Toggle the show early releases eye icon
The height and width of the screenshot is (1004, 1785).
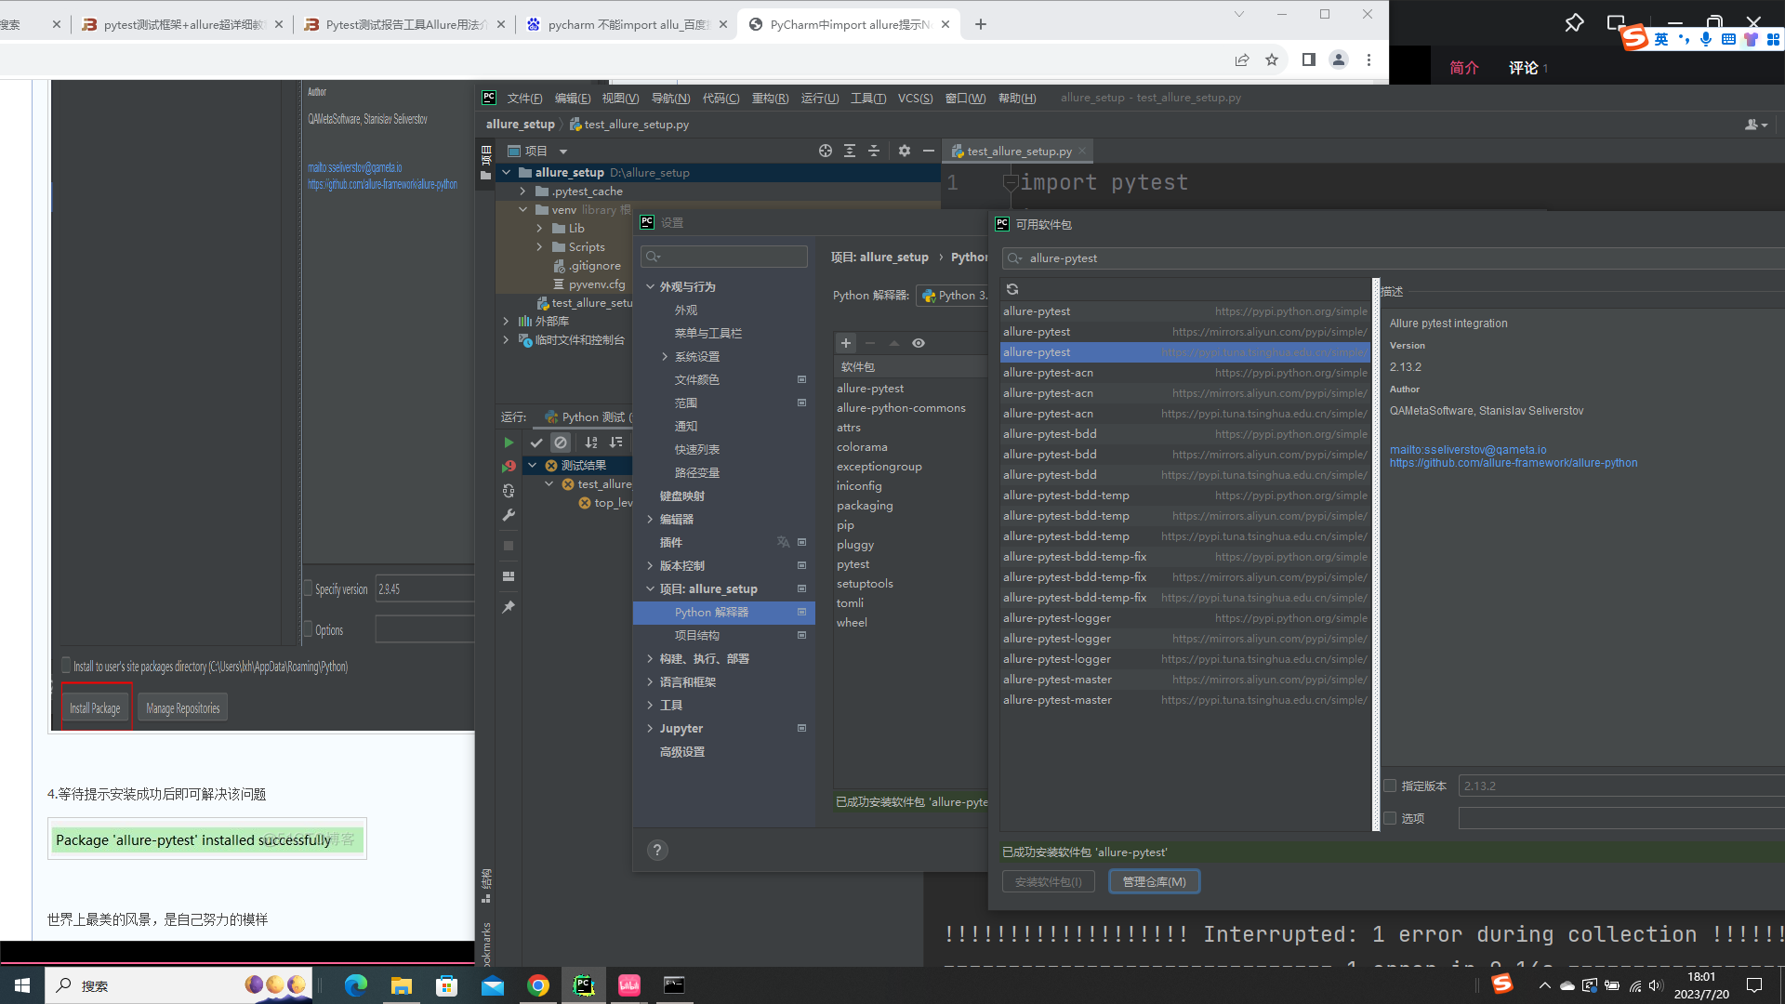(919, 343)
